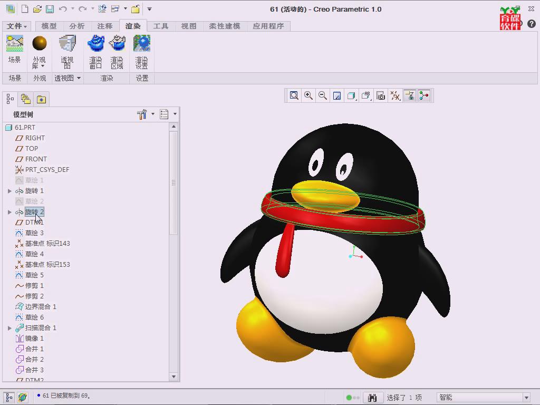
Task: Click the model tree vertical scrollbar thumb
Action: tap(173, 182)
